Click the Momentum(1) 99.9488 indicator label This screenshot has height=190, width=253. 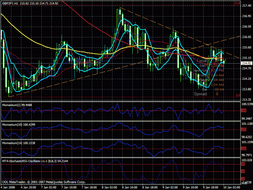click(x=17, y=105)
